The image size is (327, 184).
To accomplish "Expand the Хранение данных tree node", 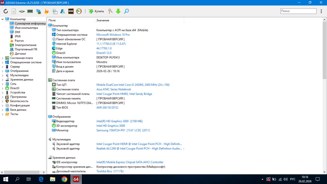I will coord(3,80).
